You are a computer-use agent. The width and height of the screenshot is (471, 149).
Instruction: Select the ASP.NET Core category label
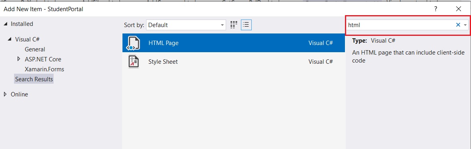(43, 59)
